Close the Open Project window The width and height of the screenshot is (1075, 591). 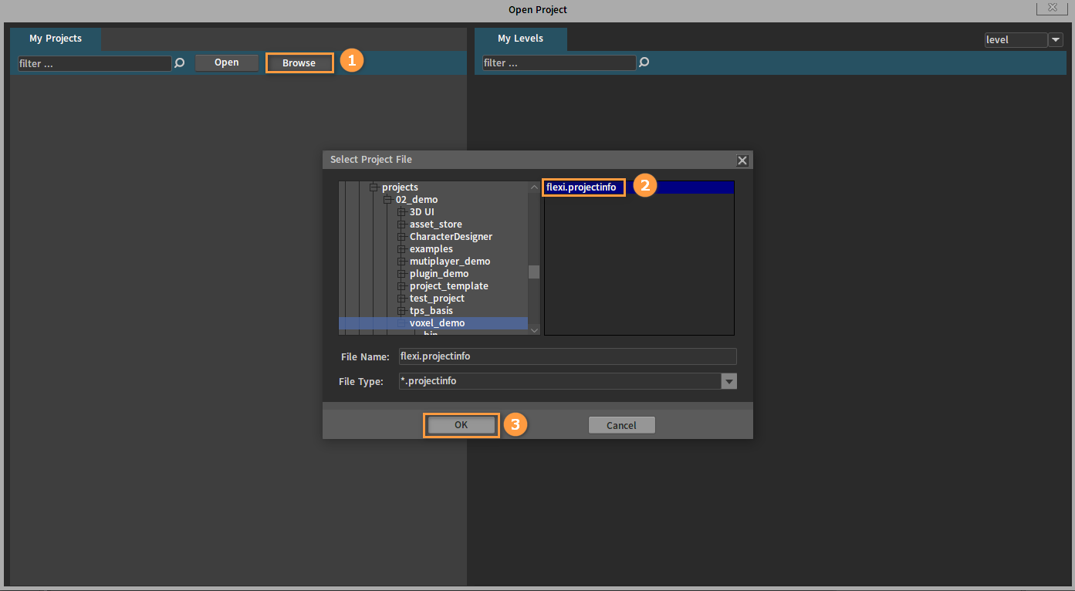1051,7
